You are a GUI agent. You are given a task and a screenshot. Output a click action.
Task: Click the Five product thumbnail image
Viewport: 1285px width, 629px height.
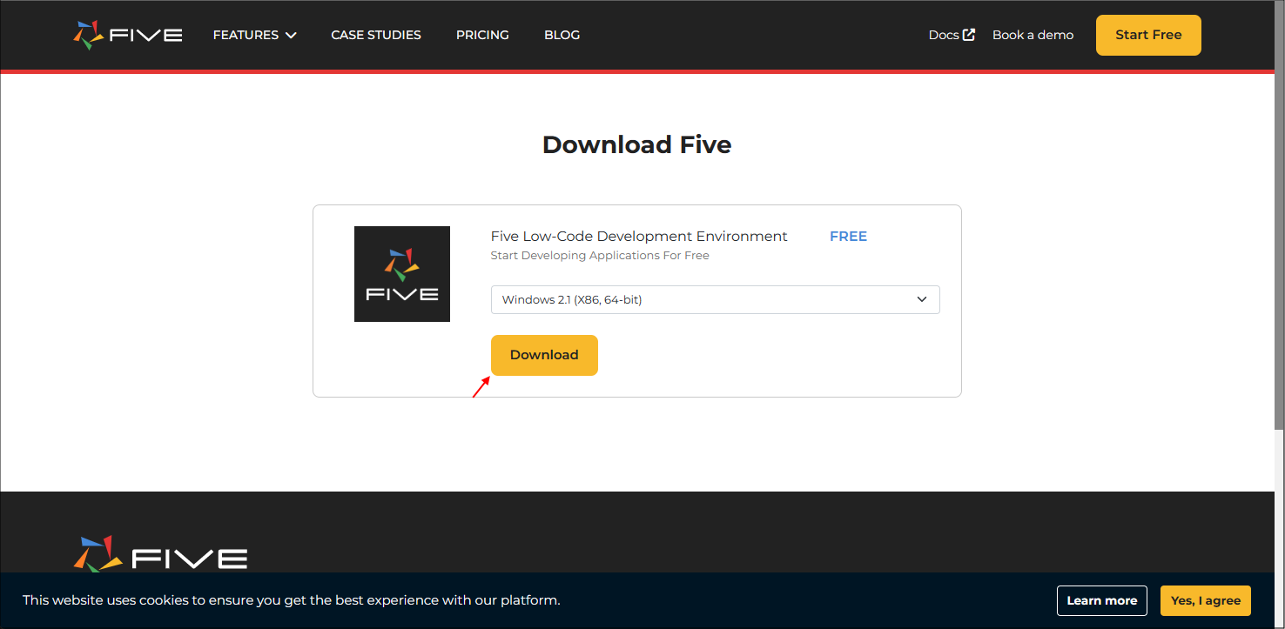coord(402,274)
